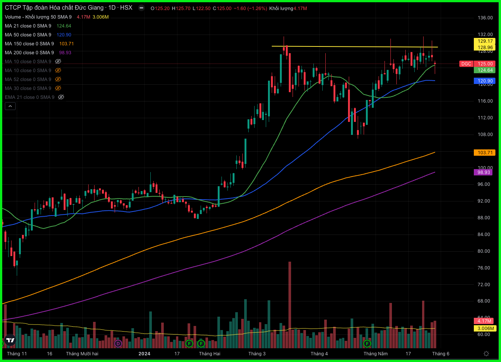Click the TradingView logo icon
Viewport: 501px width, 362px height.
(x=10, y=340)
